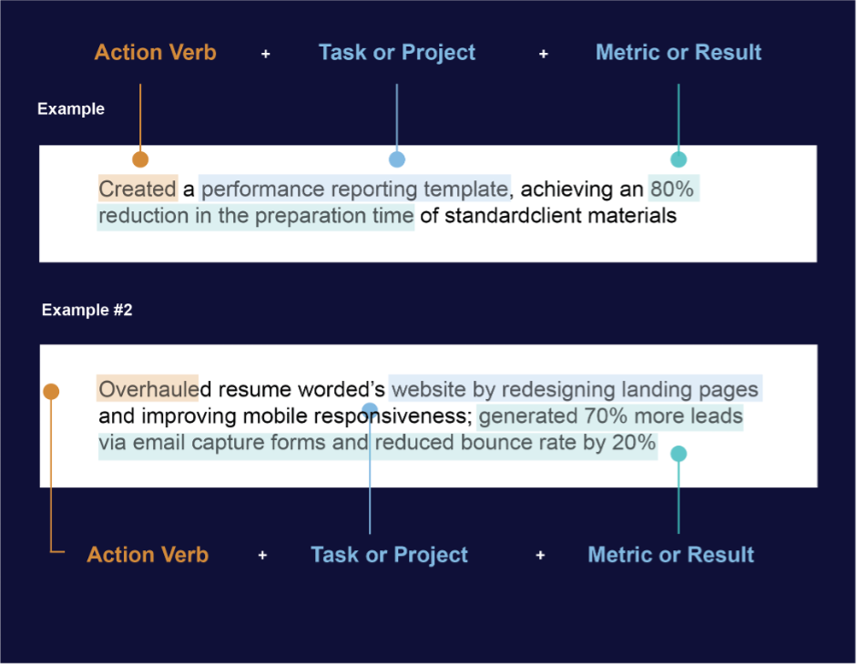
Task: Select the top Task or Project heading
Action: pyautogui.click(x=397, y=53)
